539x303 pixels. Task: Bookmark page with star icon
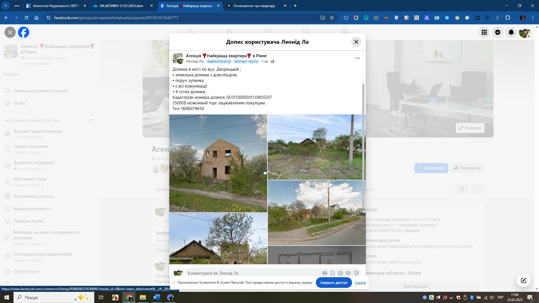point(332,18)
